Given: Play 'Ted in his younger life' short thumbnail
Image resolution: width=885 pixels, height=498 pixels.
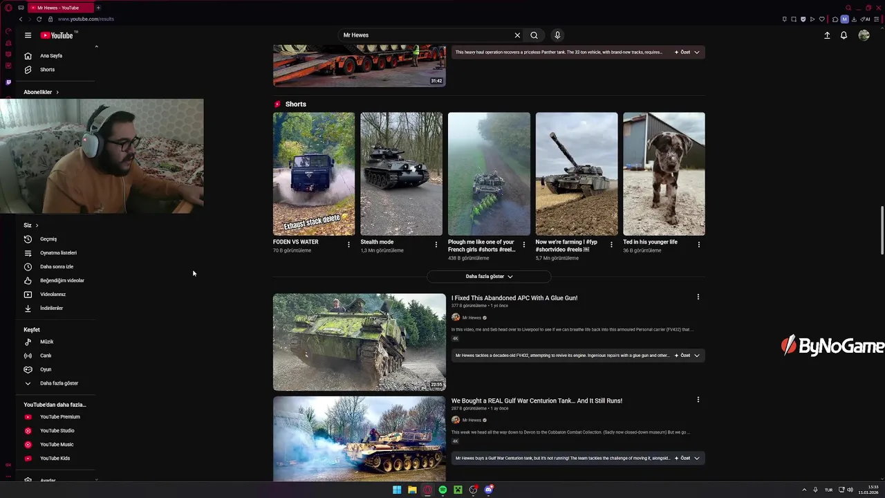Looking at the screenshot, I should pos(664,174).
